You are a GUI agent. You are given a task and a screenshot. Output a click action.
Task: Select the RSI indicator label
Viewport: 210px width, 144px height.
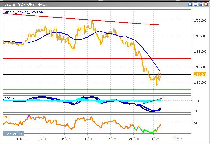point(6,116)
